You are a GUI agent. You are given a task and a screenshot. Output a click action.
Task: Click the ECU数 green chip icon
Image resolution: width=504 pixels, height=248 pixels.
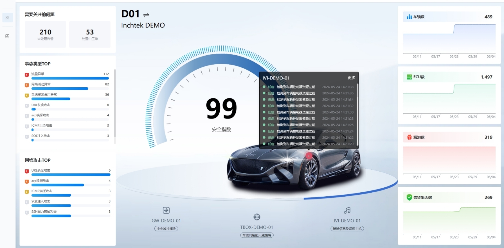click(409, 77)
